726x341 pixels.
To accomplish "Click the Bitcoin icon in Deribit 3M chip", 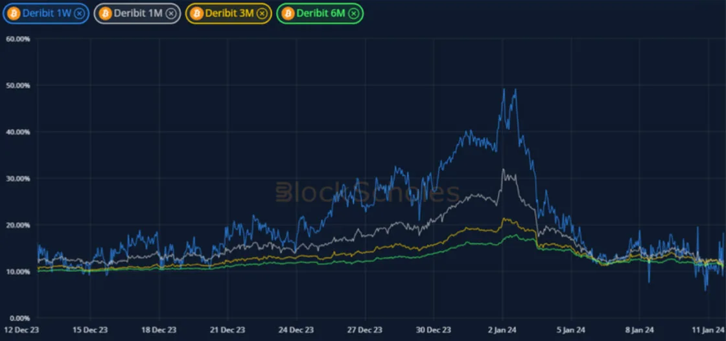I will pyautogui.click(x=196, y=14).
